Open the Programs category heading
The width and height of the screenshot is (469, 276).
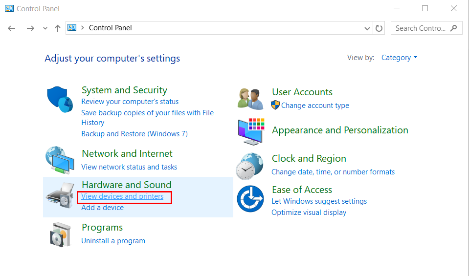point(102,227)
